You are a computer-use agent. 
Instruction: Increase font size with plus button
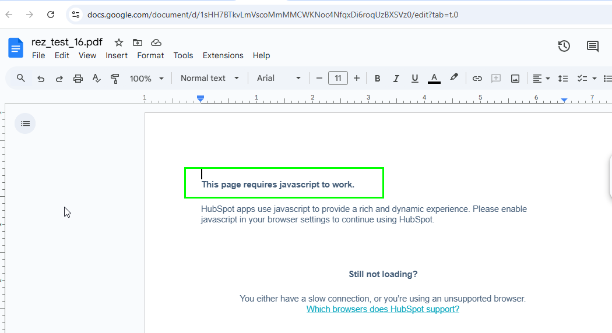[357, 79]
